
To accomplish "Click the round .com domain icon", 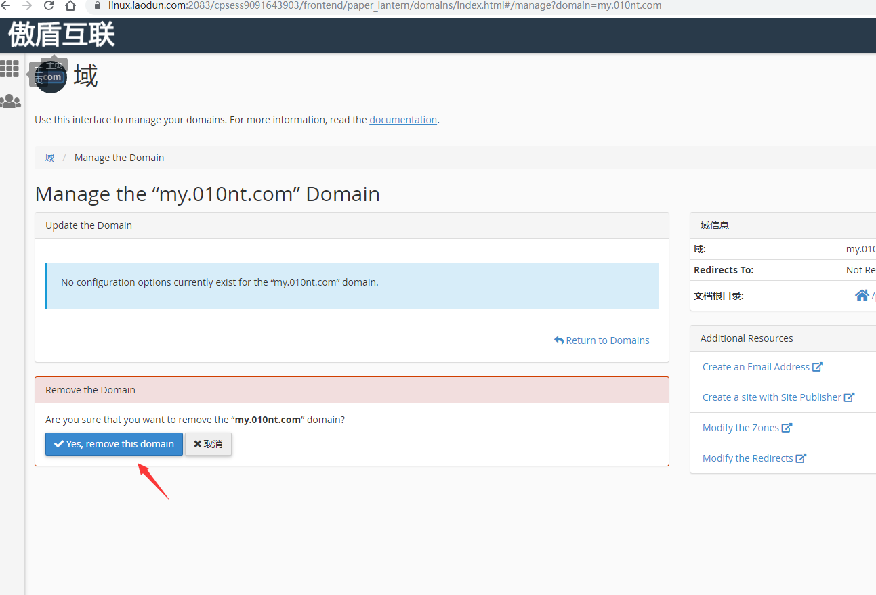I will (51, 77).
